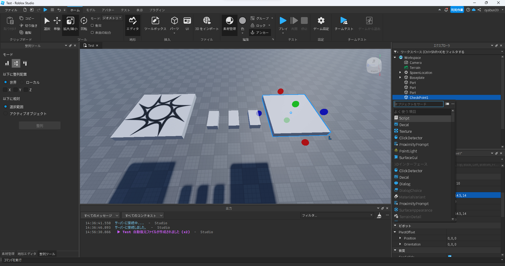Open the すべてのコンテキスト filter dropdown
This screenshot has height=266, width=505.
pos(143,216)
